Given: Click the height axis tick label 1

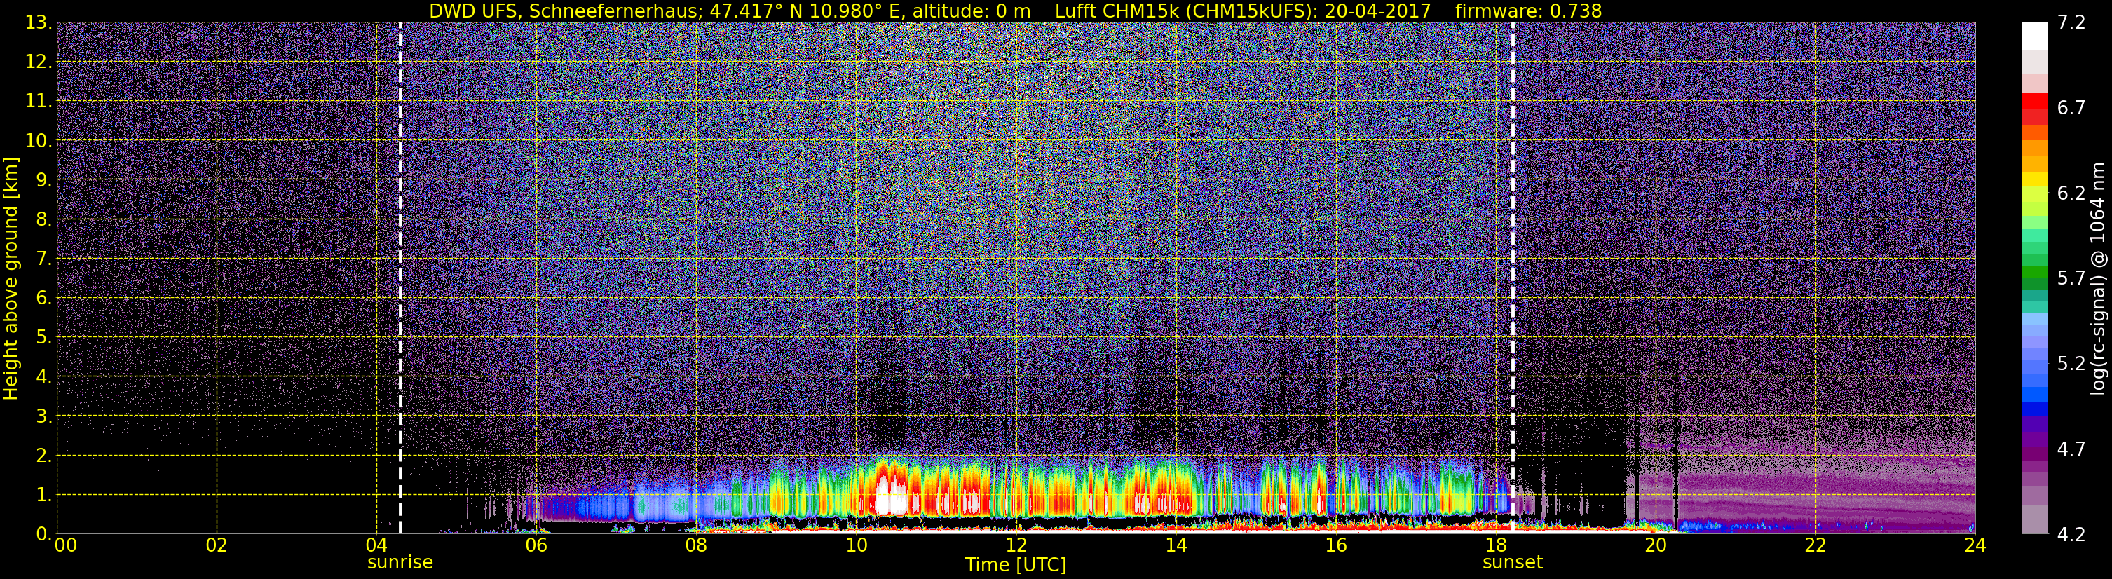Looking at the screenshot, I should [x=43, y=496].
